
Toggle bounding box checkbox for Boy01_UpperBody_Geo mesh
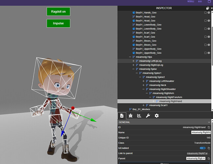205,53
